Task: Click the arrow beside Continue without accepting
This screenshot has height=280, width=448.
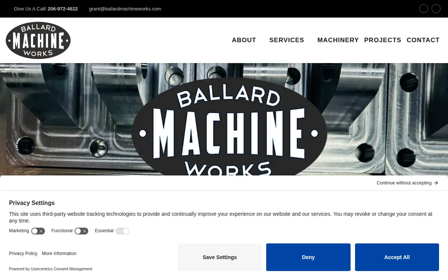Action: (436, 183)
